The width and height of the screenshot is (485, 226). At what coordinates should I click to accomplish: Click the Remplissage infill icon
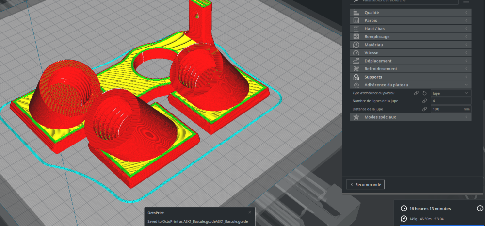(356, 37)
